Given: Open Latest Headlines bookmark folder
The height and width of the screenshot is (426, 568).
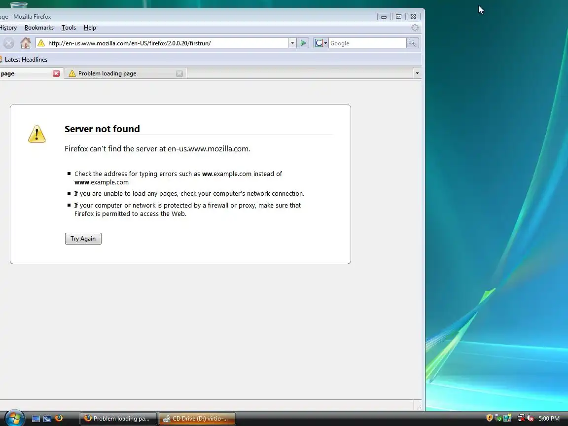Looking at the screenshot, I should point(24,59).
